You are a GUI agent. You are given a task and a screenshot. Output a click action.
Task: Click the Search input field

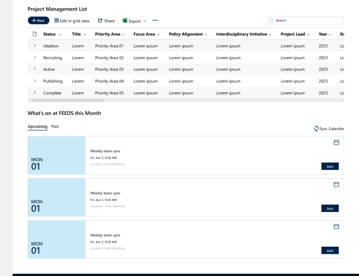tap(308, 21)
